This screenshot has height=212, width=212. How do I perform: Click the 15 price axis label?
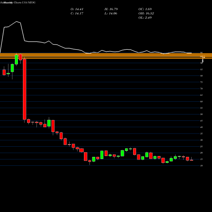click(201, 159)
